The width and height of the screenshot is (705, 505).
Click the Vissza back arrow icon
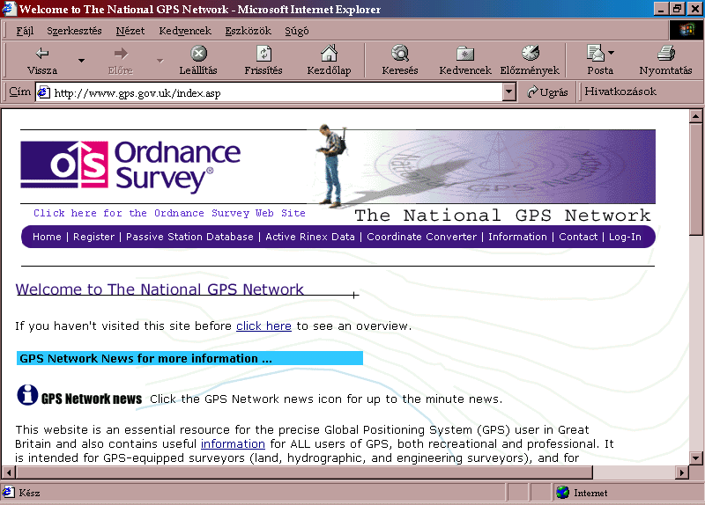coord(41,54)
